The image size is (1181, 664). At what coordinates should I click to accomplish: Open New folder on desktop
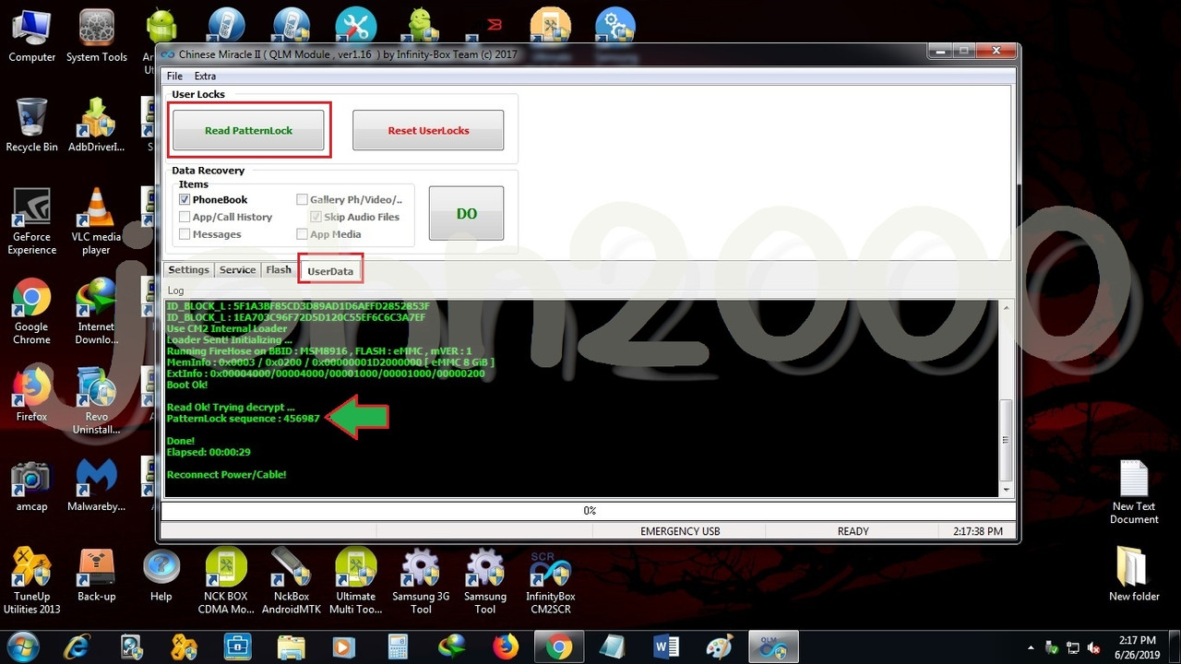click(1134, 574)
